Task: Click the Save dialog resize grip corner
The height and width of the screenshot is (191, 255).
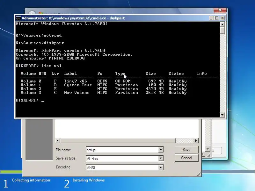Action: pos(199,174)
